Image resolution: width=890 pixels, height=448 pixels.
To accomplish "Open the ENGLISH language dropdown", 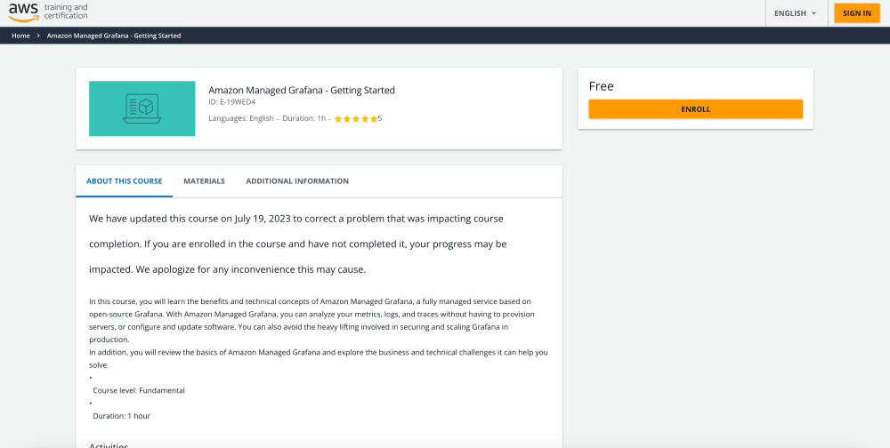I will pyautogui.click(x=795, y=13).
